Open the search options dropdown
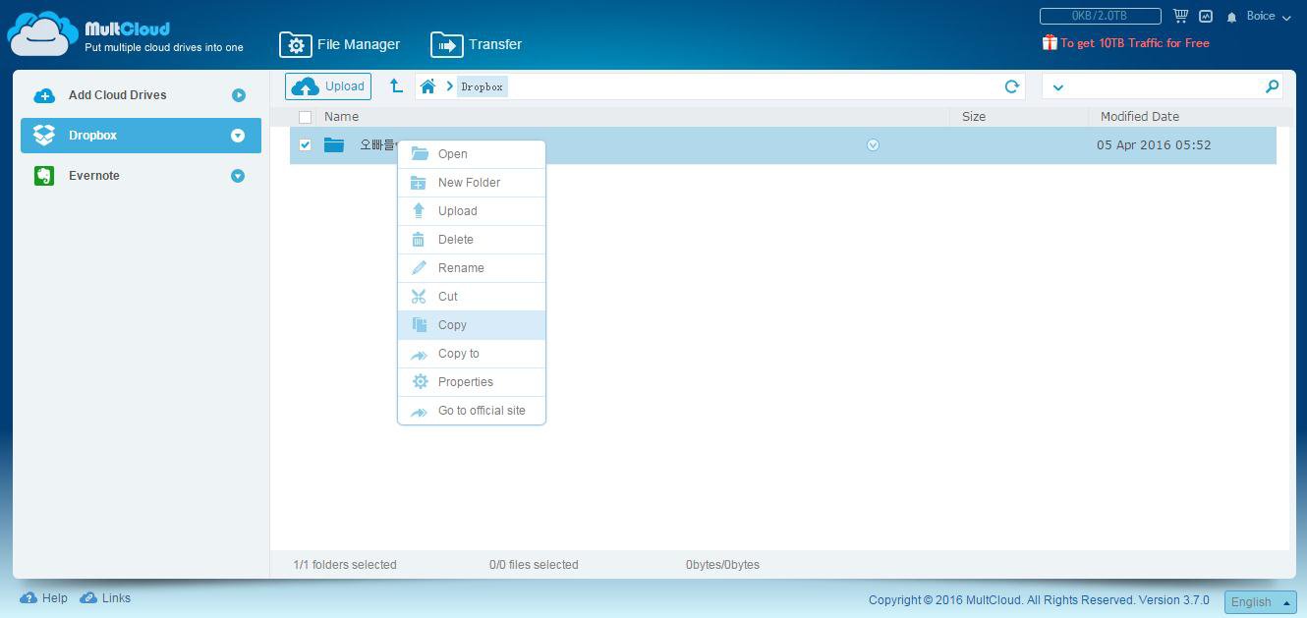 click(1058, 87)
